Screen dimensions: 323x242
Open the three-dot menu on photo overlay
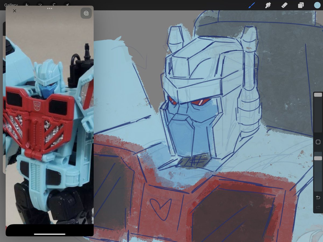tap(50, 9)
